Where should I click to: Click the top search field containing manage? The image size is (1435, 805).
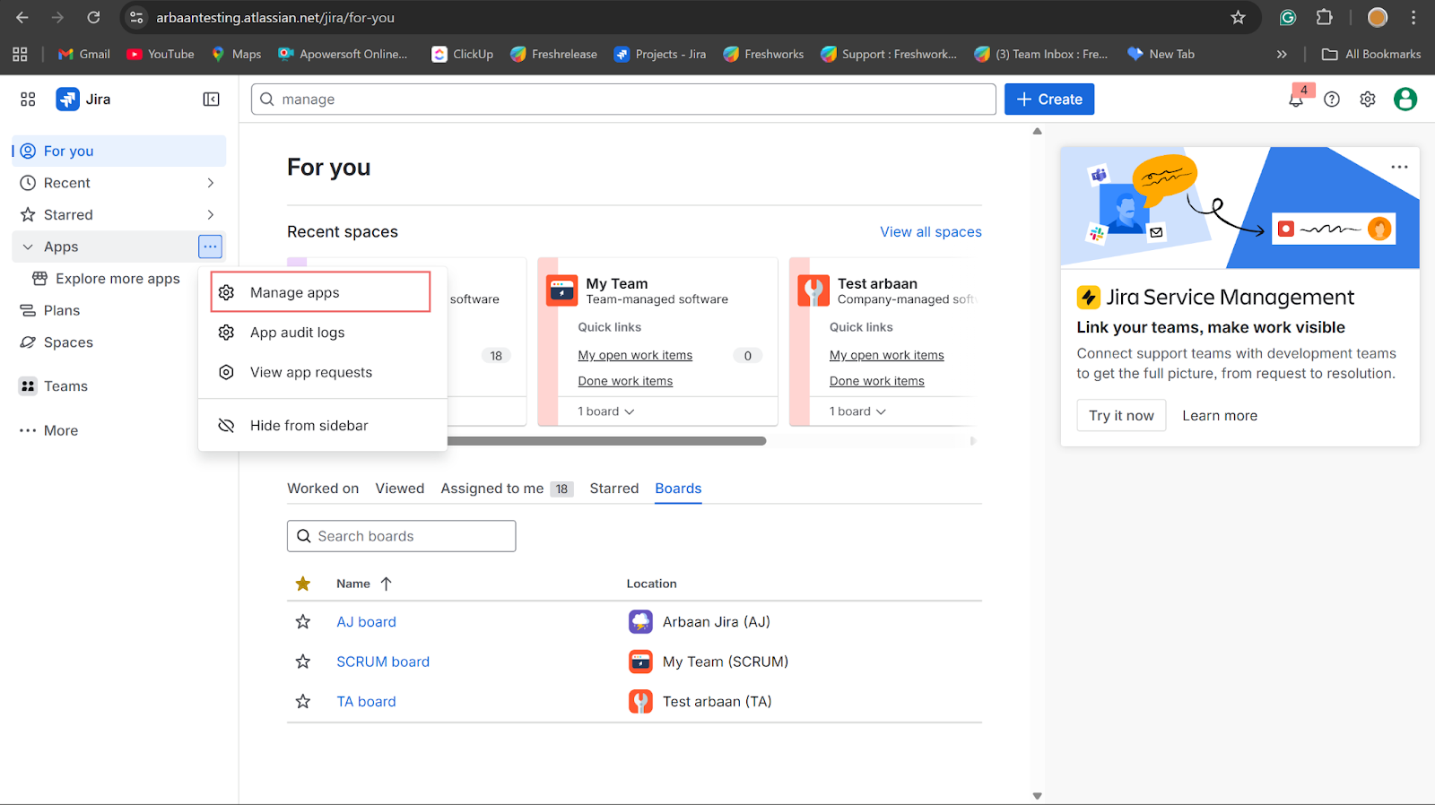623,100
